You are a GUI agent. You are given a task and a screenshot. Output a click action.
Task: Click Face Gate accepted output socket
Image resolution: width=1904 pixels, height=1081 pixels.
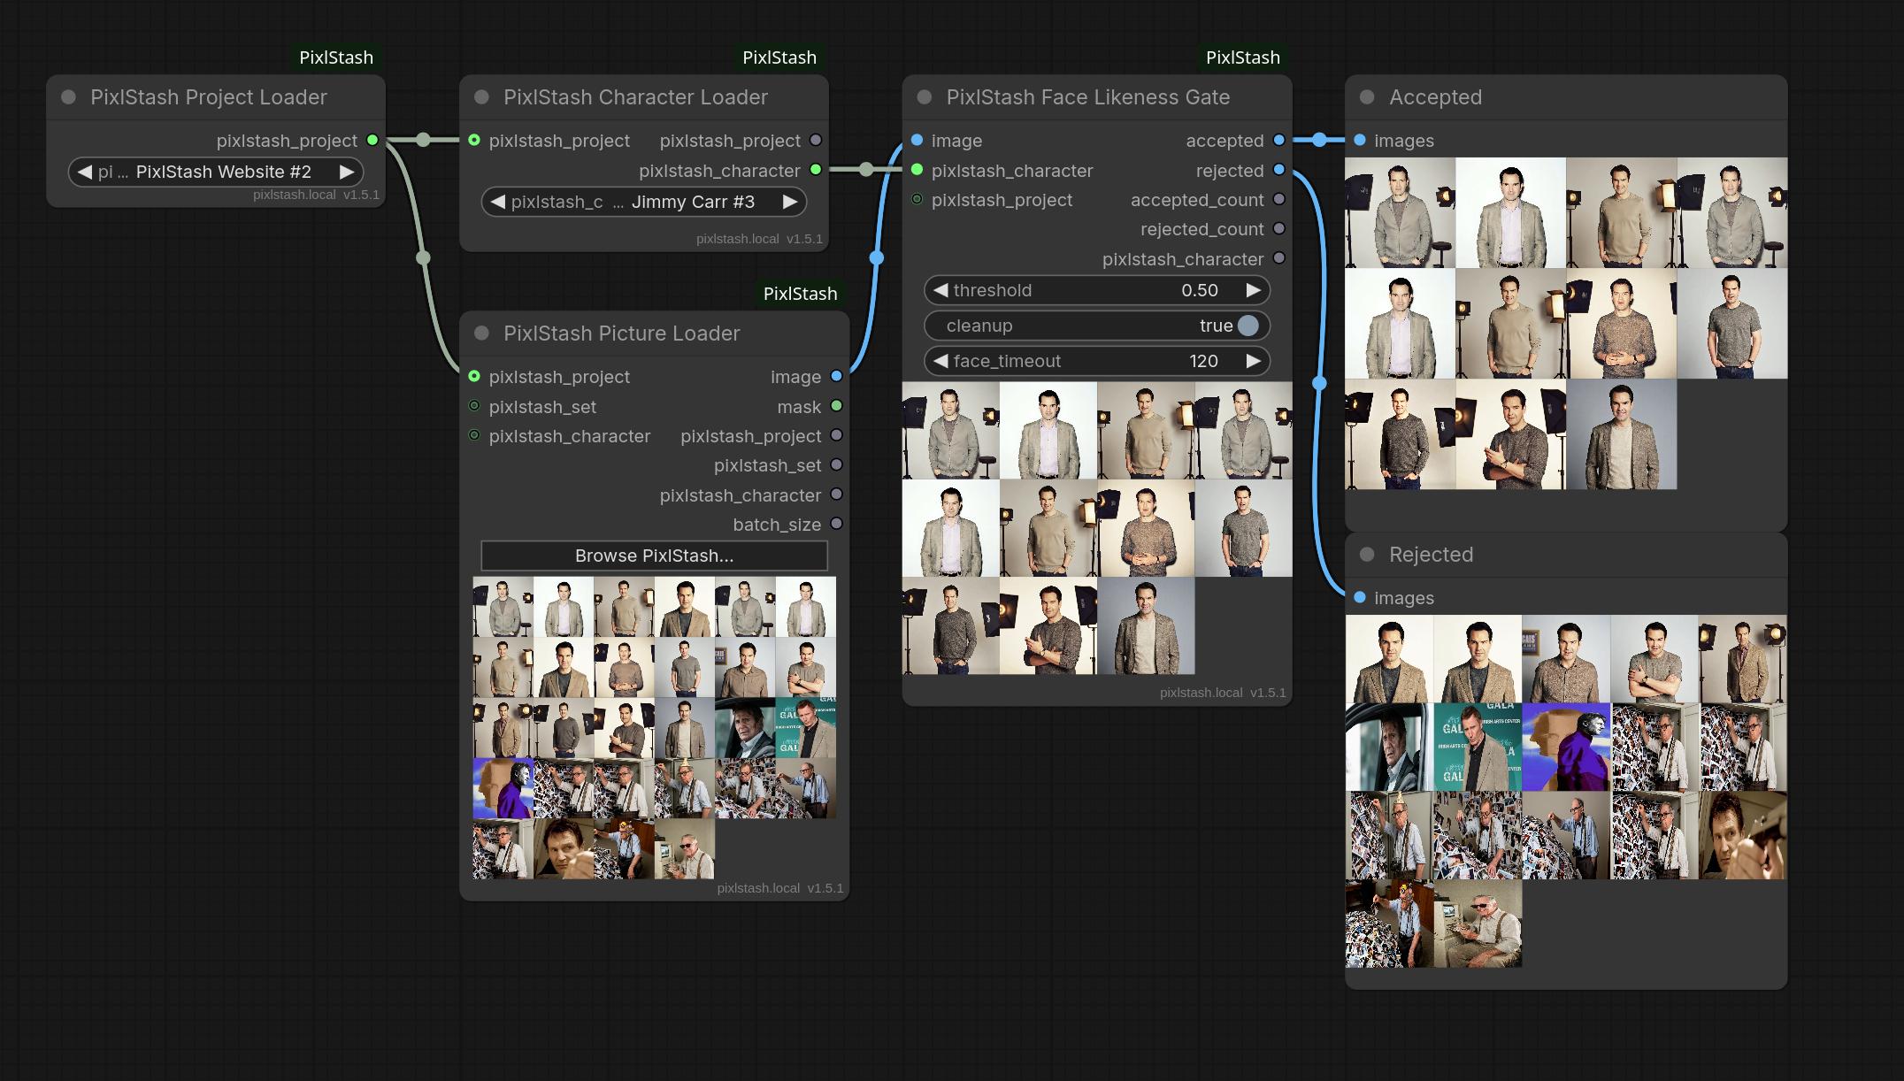pyautogui.click(x=1278, y=140)
